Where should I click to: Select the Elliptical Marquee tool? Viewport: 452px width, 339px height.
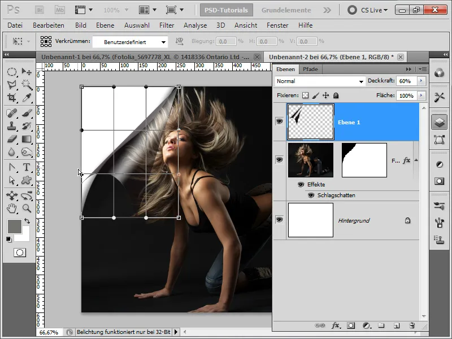click(x=12, y=72)
